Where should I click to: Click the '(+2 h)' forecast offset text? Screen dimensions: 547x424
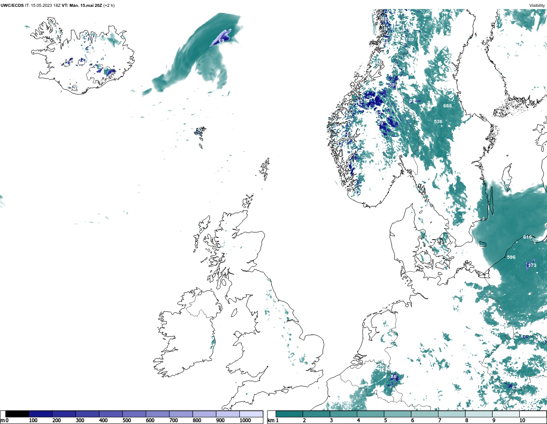pyautogui.click(x=109, y=6)
